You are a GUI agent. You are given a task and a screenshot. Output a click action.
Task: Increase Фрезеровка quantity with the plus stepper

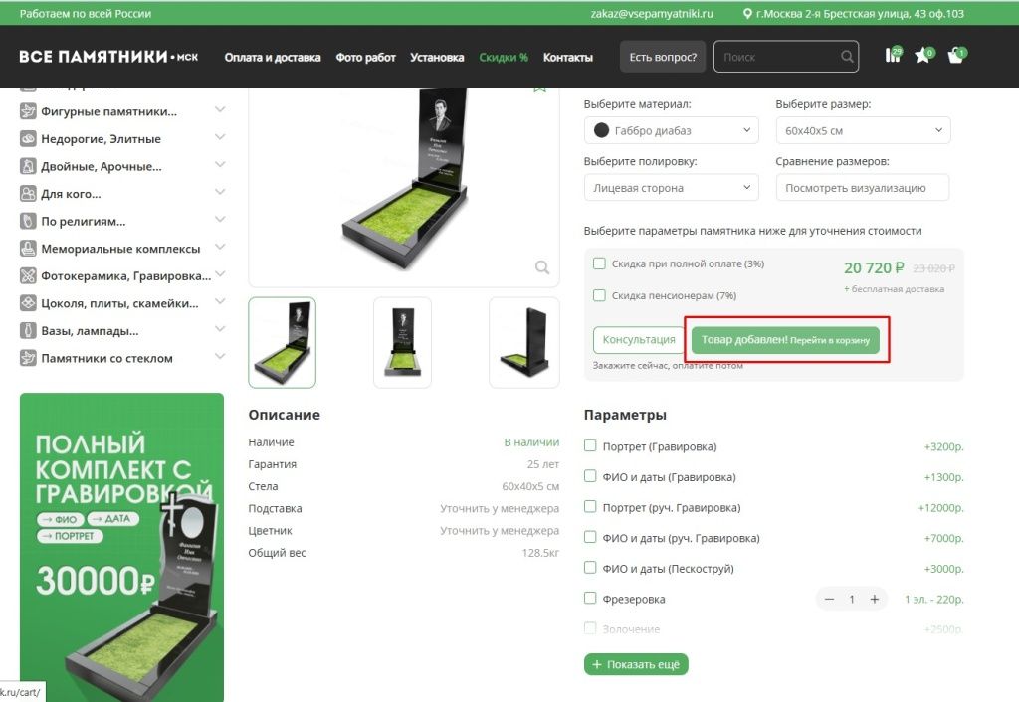(875, 599)
